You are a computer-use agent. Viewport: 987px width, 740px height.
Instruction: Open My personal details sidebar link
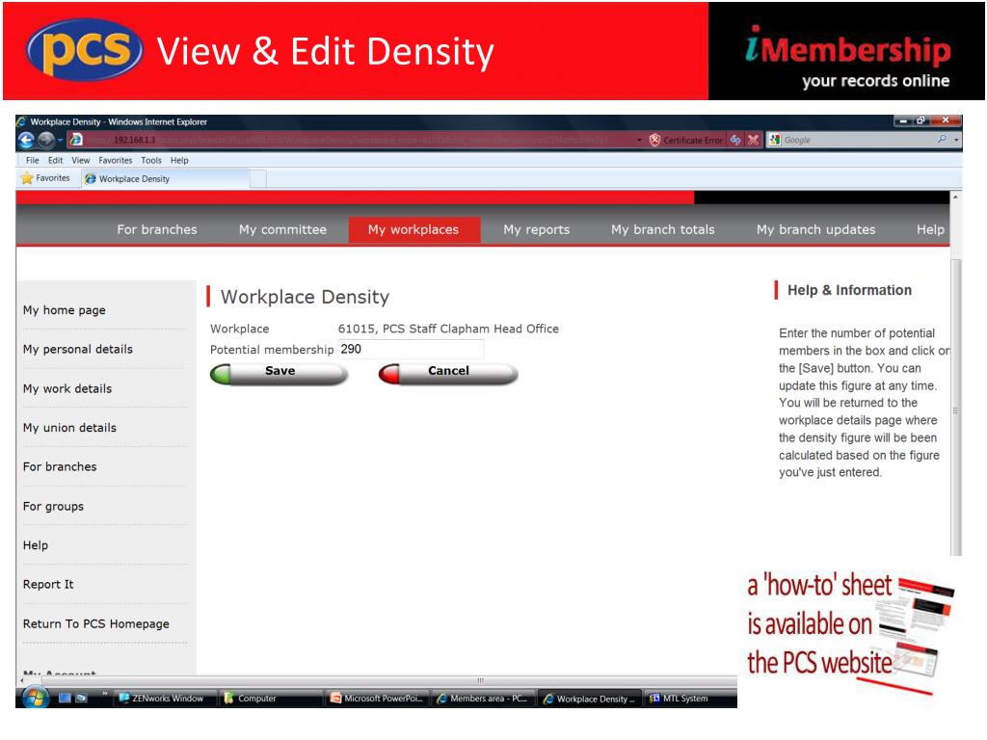pyautogui.click(x=77, y=349)
